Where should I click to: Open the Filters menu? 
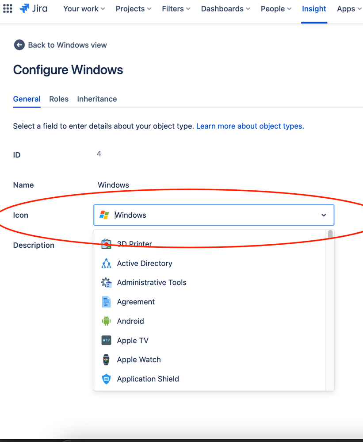tap(176, 9)
